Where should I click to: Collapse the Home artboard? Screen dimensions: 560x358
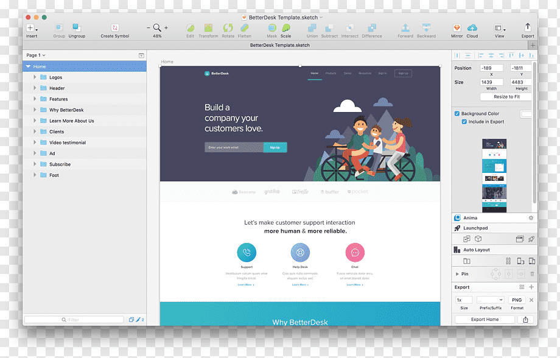[x=28, y=66]
